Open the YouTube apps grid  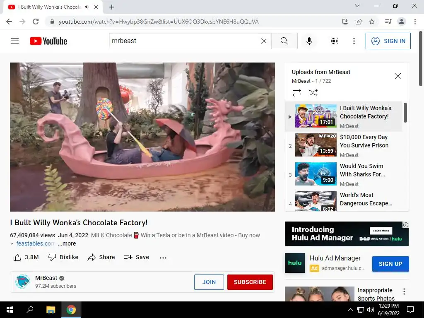click(334, 41)
